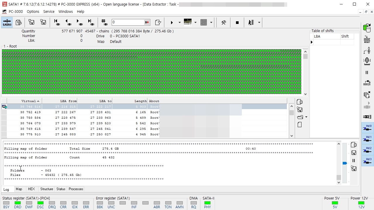Click the log export icon under the pause icon
The height and width of the screenshot is (210, 374).
click(x=354, y=168)
